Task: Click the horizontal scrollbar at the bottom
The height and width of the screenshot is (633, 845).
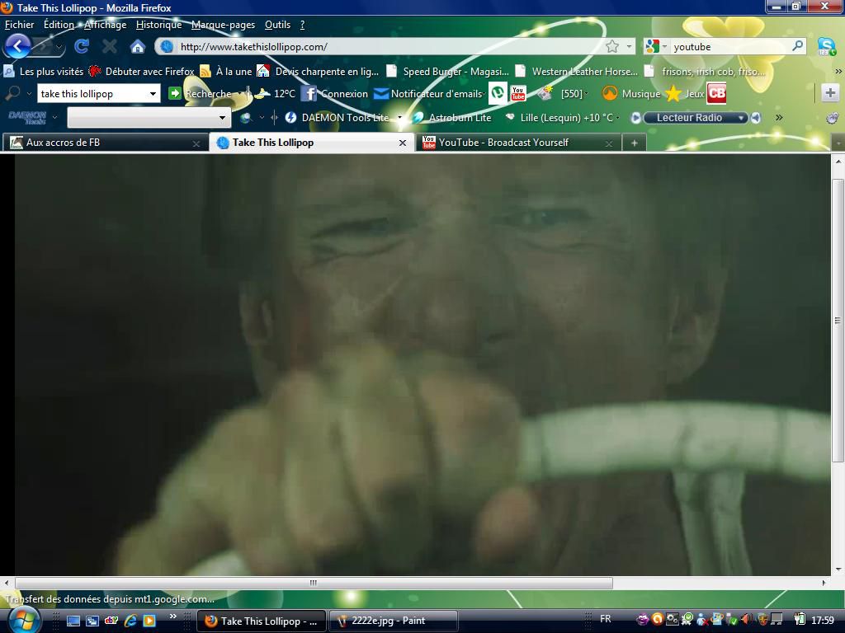Action: pyautogui.click(x=314, y=583)
